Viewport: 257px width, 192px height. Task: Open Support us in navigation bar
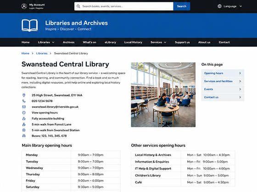coord(182,42)
